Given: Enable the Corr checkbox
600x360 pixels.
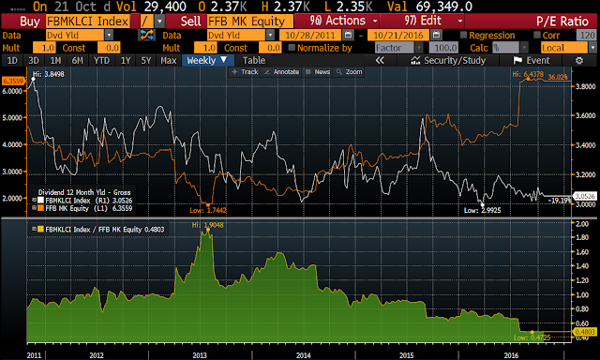Looking at the screenshot, I should [537, 36].
